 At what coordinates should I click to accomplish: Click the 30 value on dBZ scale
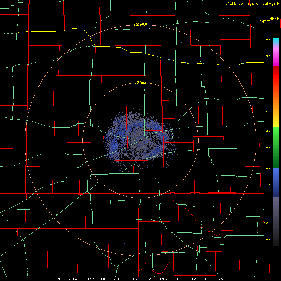268,131
